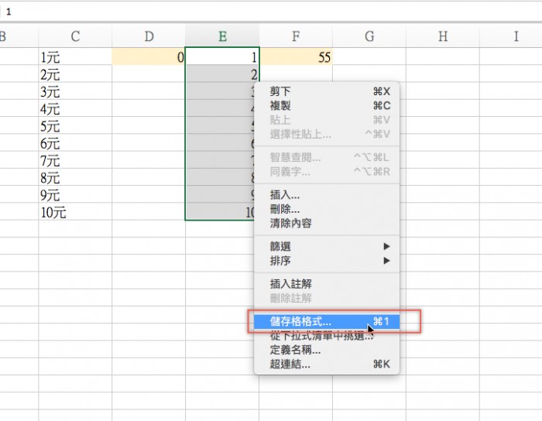Click cell containing 9元

(75, 195)
